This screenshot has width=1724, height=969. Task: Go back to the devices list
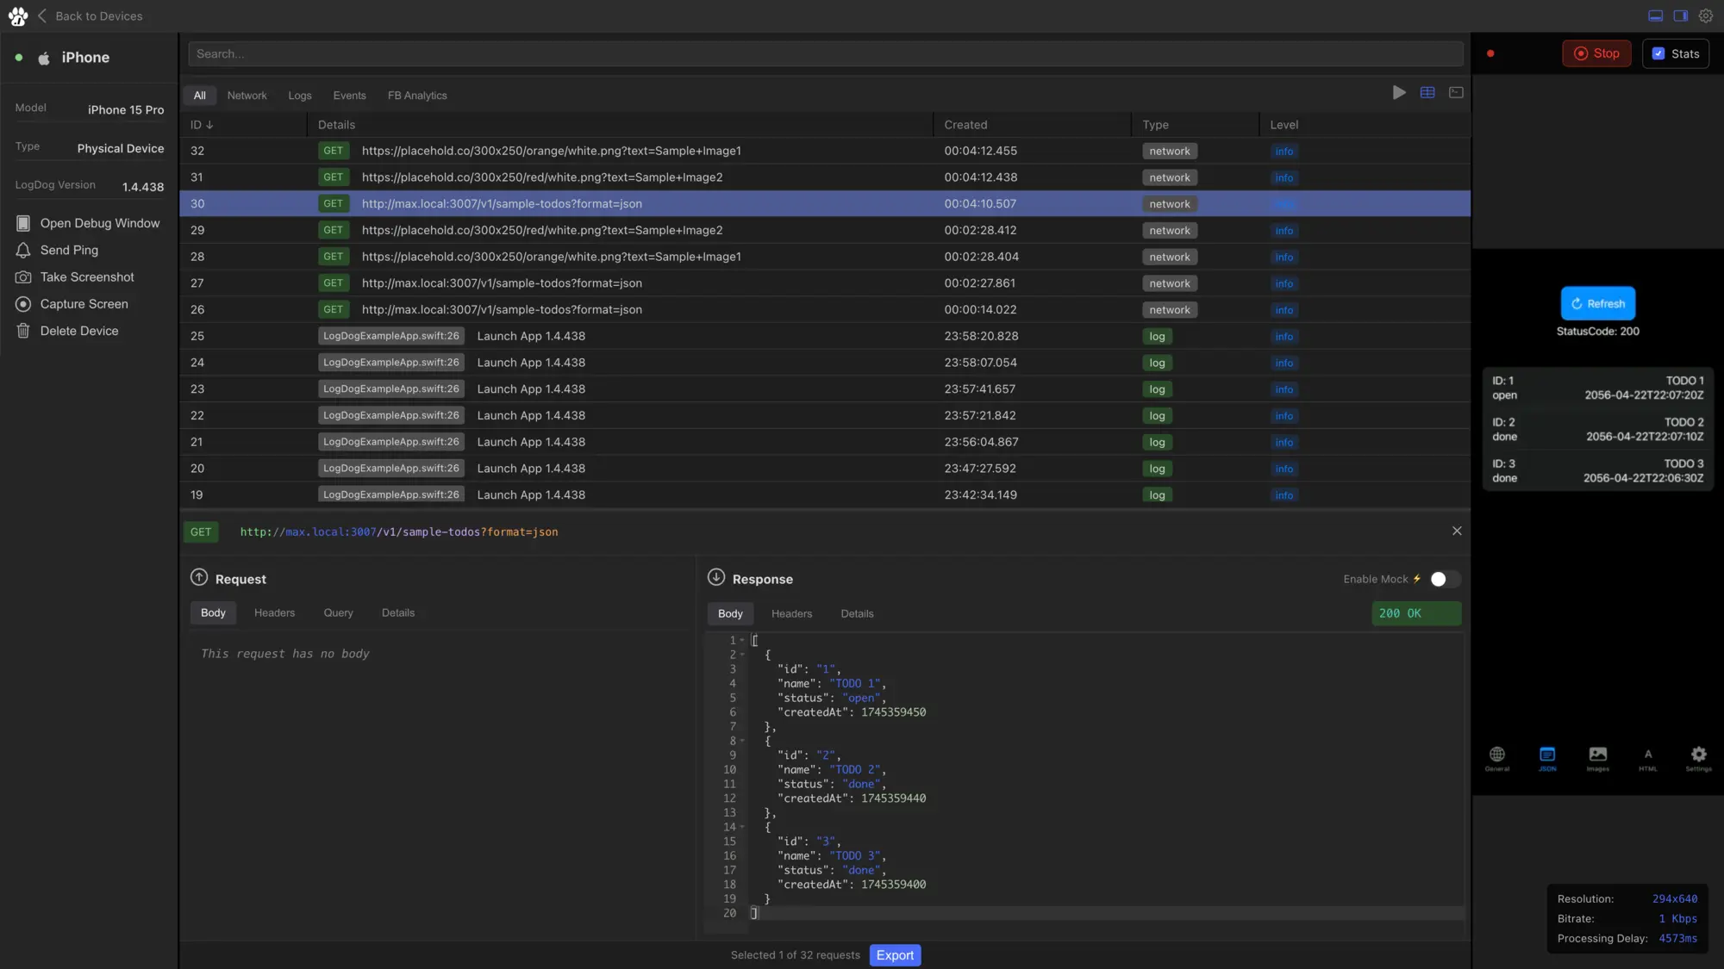point(91,16)
